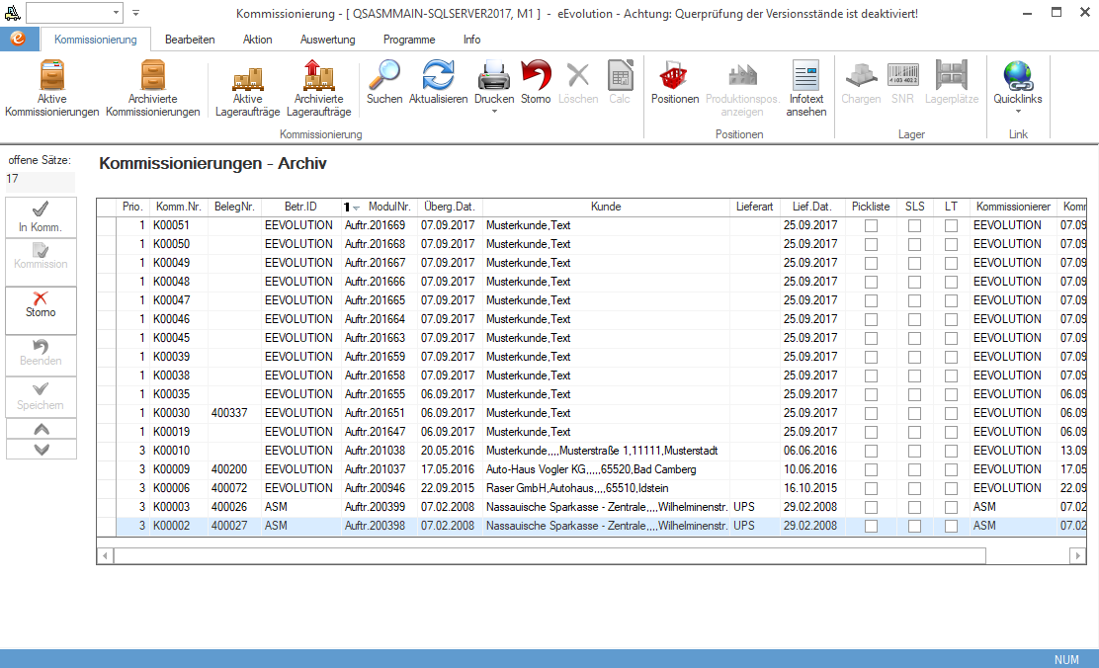The image size is (1099, 668).
Task: Toggle SLS checkbox for K00002
Action: coord(914,527)
